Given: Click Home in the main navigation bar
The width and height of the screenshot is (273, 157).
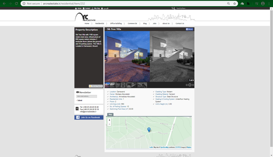Looking at the screenshot, I should pos(87,23).
